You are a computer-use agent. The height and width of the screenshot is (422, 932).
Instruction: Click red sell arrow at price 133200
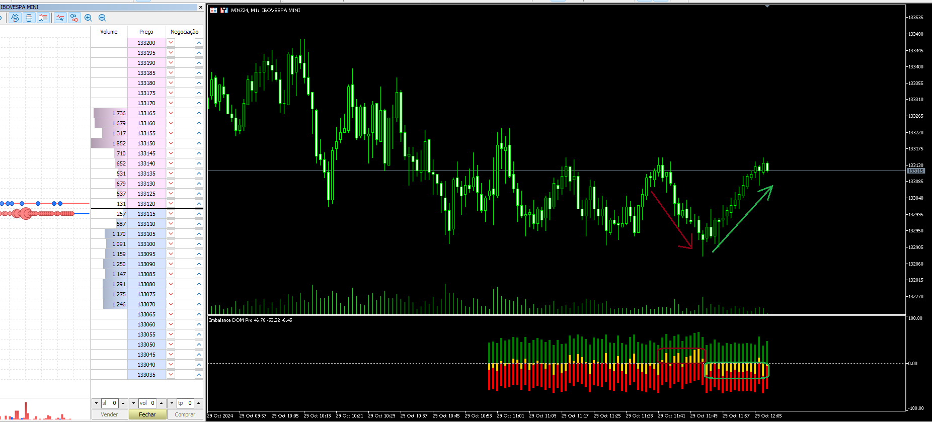(x=171, y=43)
